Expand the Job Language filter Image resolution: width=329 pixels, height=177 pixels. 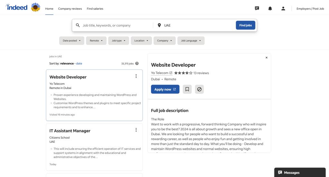click(191, 41)
